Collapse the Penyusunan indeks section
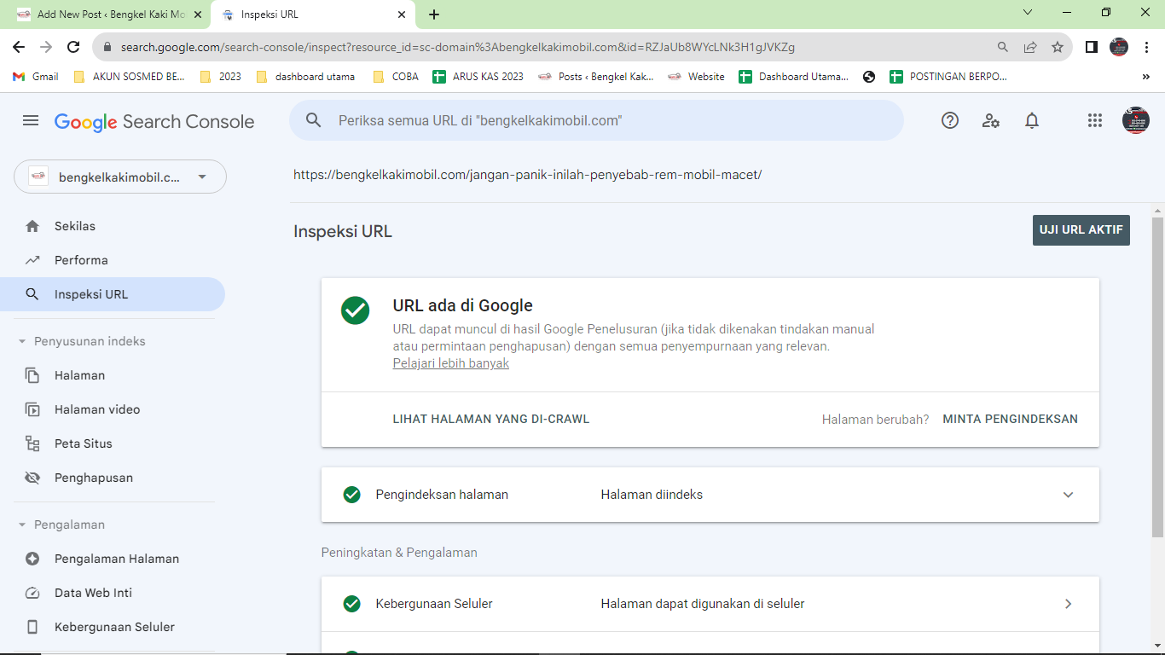The image size is (1165, 655). point(22,341)
